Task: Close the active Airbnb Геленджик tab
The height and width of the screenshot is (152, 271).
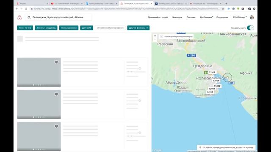Action: coord(152,3)
